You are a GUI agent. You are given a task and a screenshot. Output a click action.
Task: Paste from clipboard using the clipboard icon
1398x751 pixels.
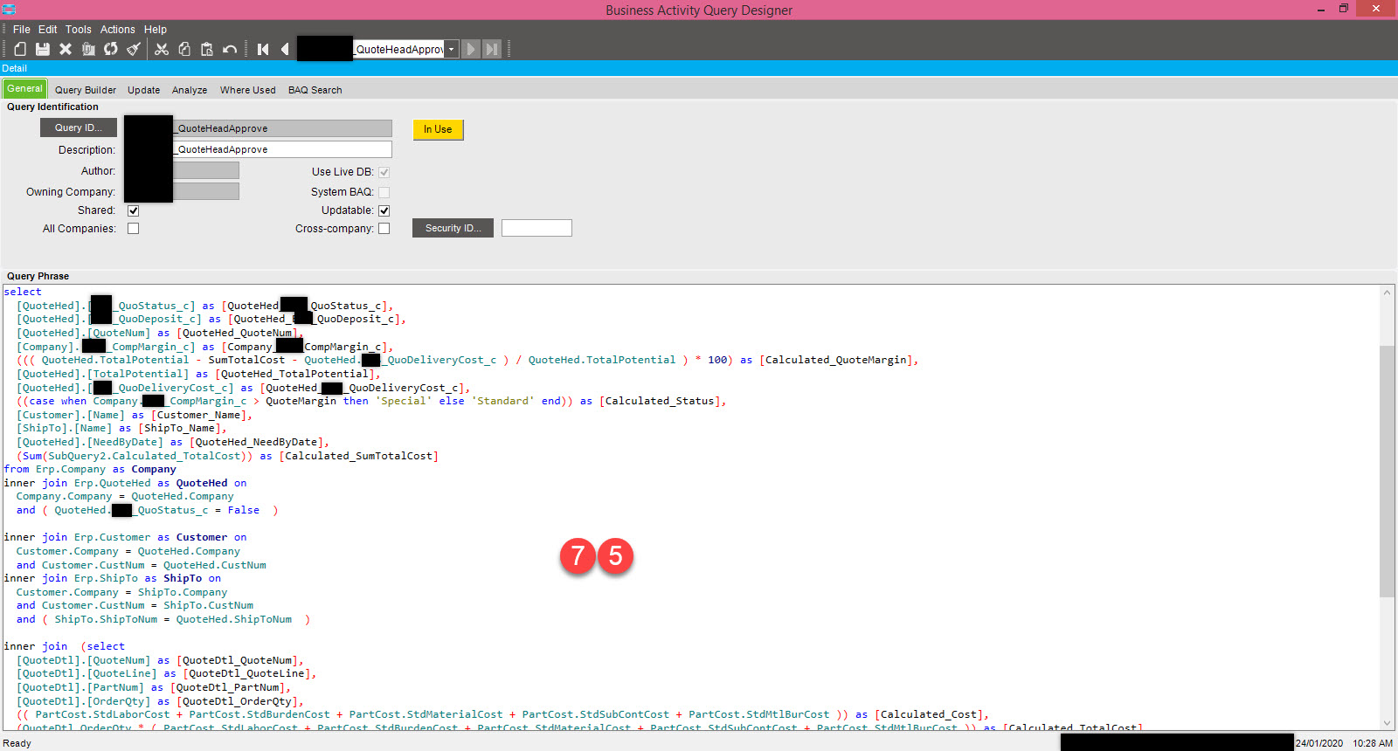(x=207, y=49)
